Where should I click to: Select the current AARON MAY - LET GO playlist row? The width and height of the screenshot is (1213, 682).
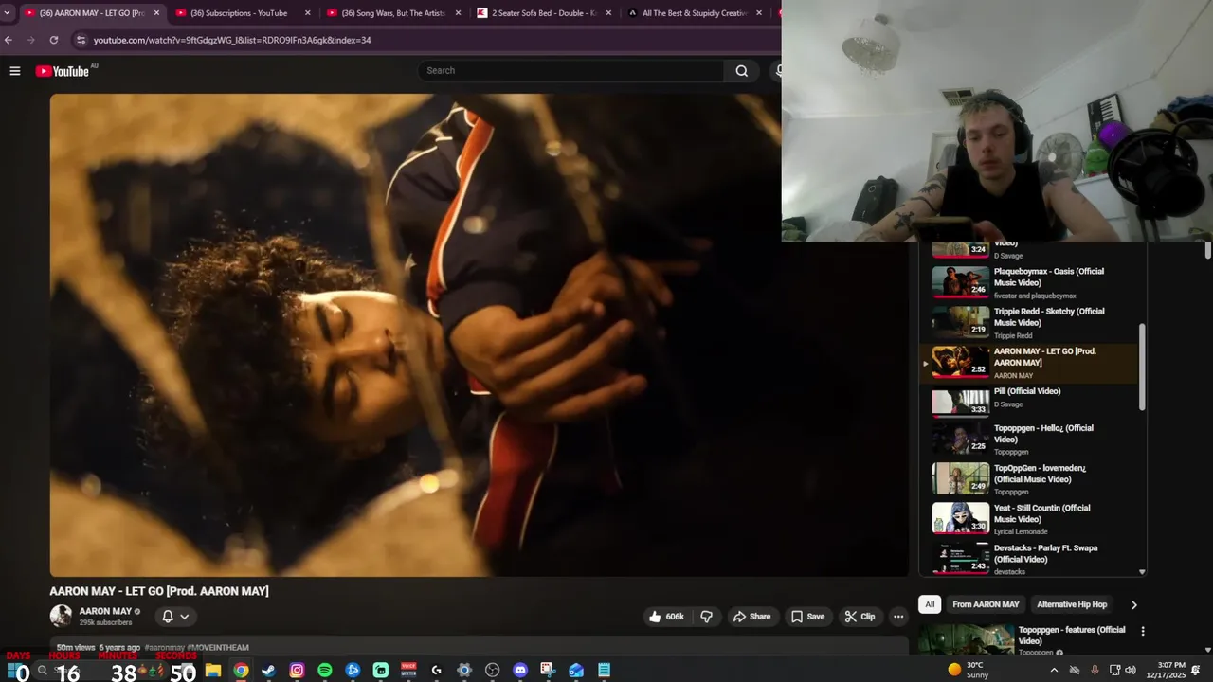coord(1030,363)
